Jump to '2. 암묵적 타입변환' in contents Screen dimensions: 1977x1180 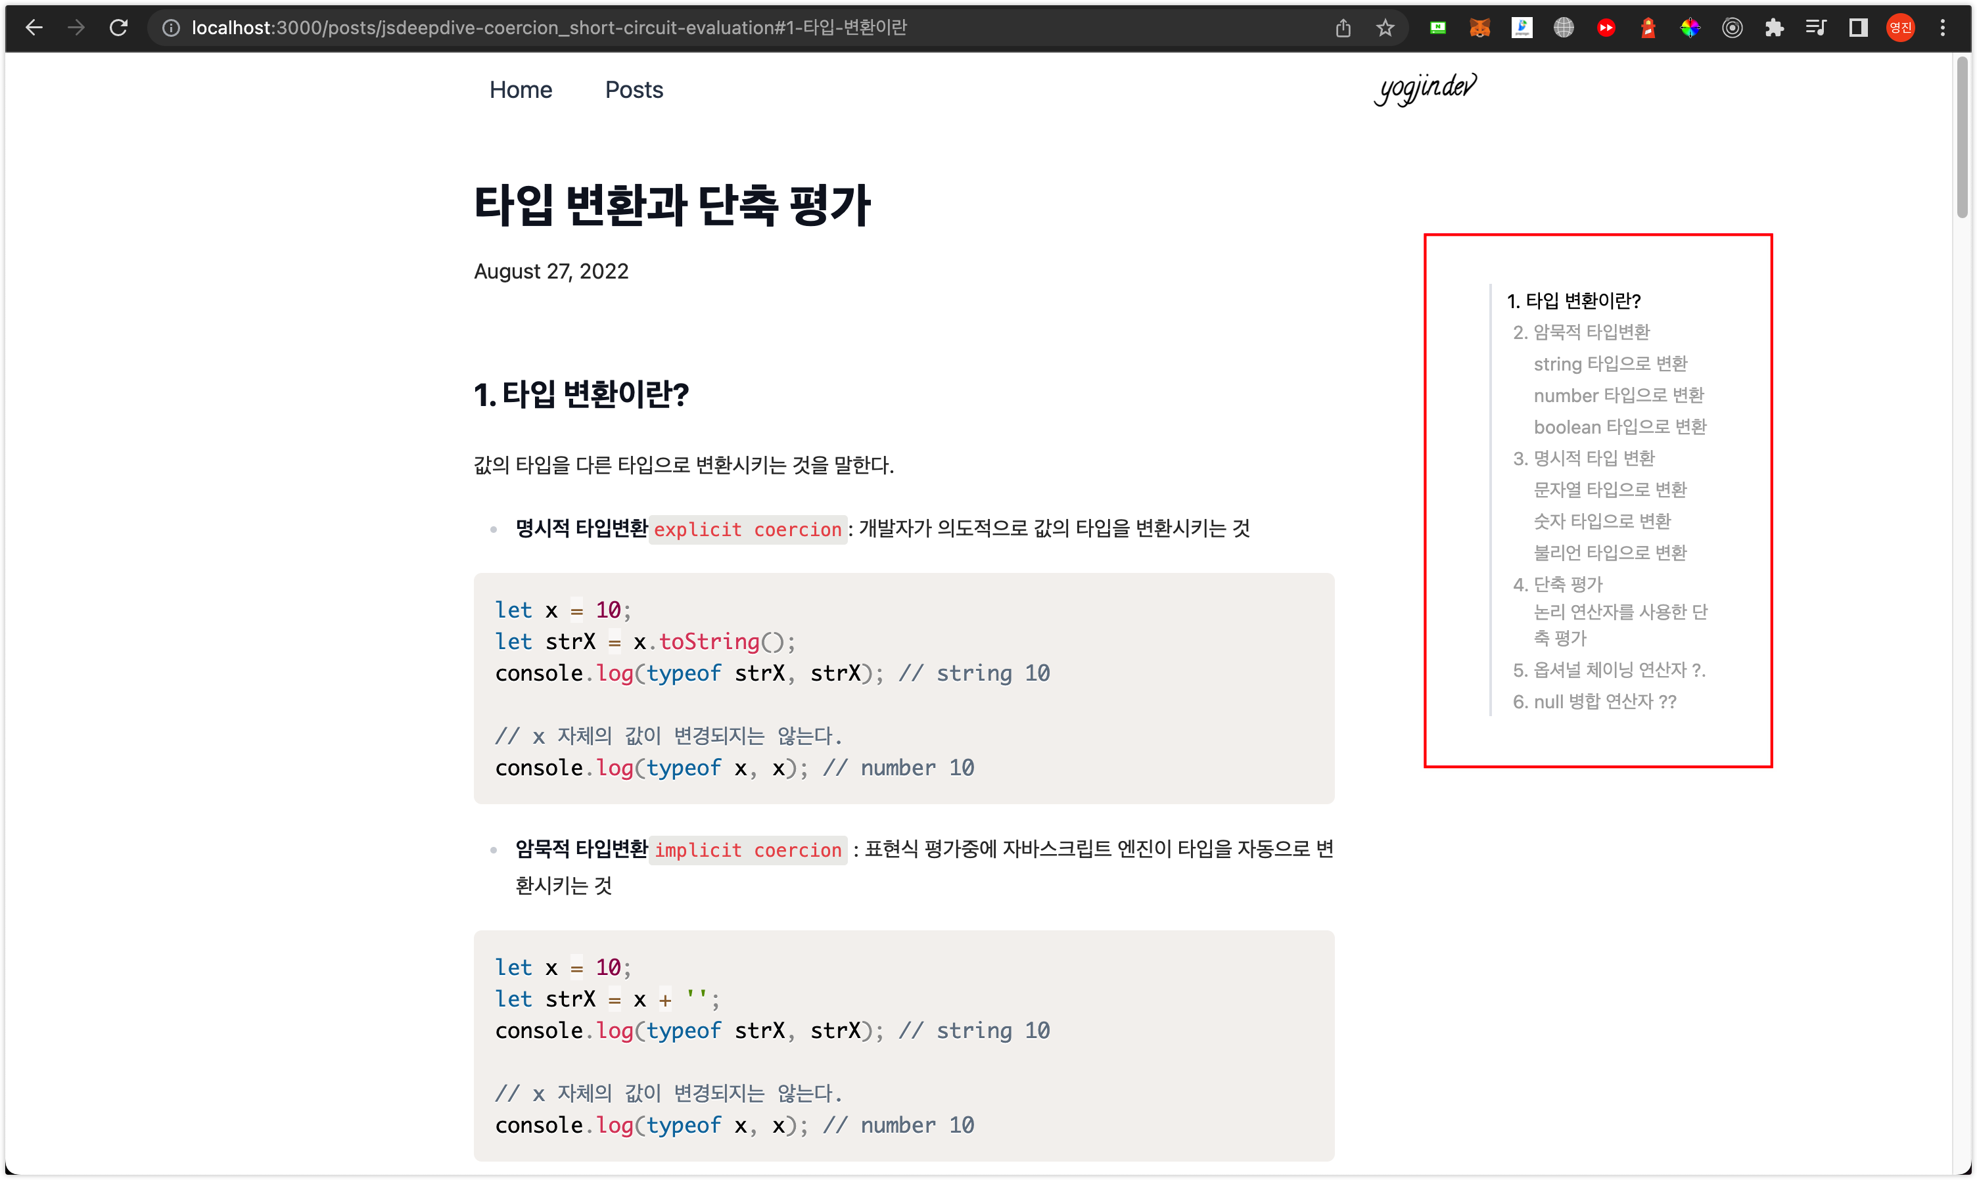tap(1581, 332)
